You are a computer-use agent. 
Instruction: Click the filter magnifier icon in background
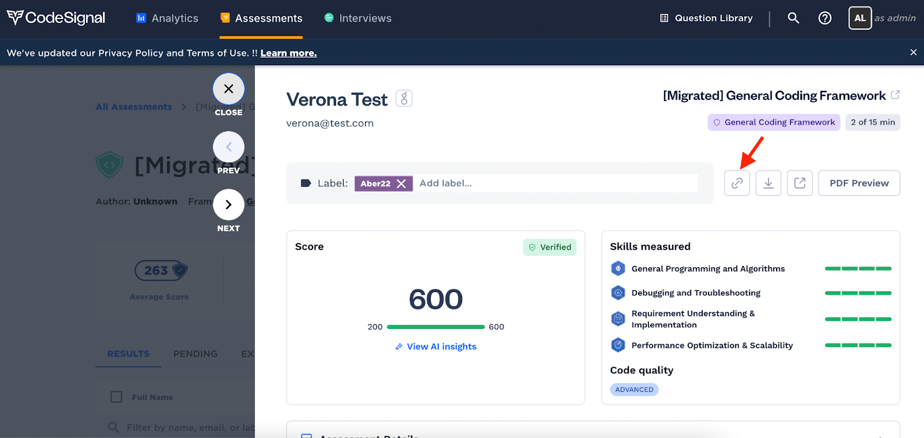(114, 428)
